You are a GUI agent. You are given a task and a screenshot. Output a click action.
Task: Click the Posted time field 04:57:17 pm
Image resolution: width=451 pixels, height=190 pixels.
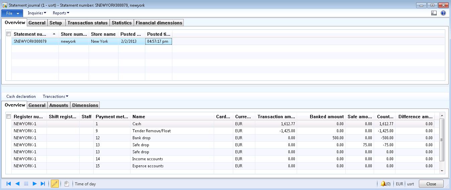159,41
